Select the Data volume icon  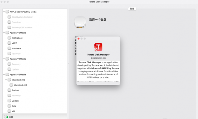[9, 106]
